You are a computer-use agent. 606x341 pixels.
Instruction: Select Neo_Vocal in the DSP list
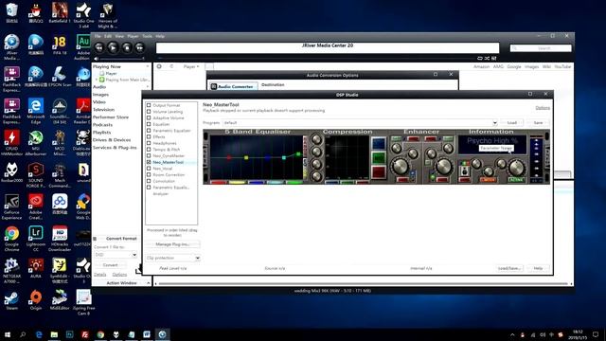point(162,169)
